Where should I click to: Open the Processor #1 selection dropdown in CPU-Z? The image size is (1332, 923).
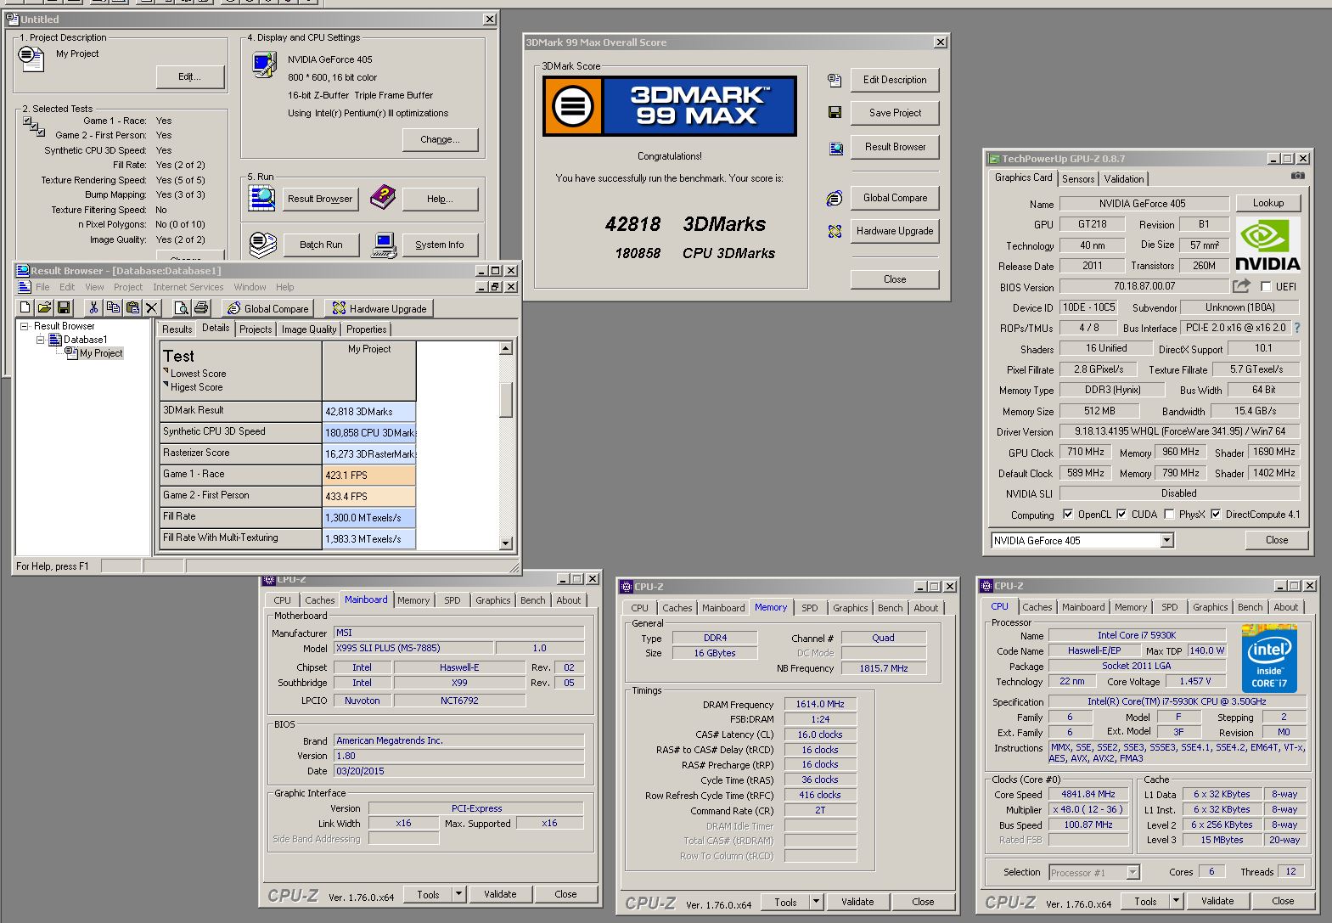pyautogui.click(x=1132, y=872)
